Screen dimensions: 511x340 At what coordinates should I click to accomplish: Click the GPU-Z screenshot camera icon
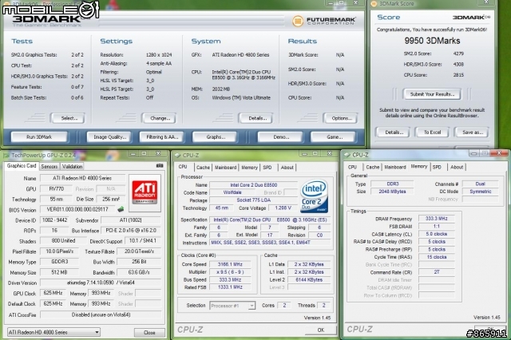click(x=160, y=166)
